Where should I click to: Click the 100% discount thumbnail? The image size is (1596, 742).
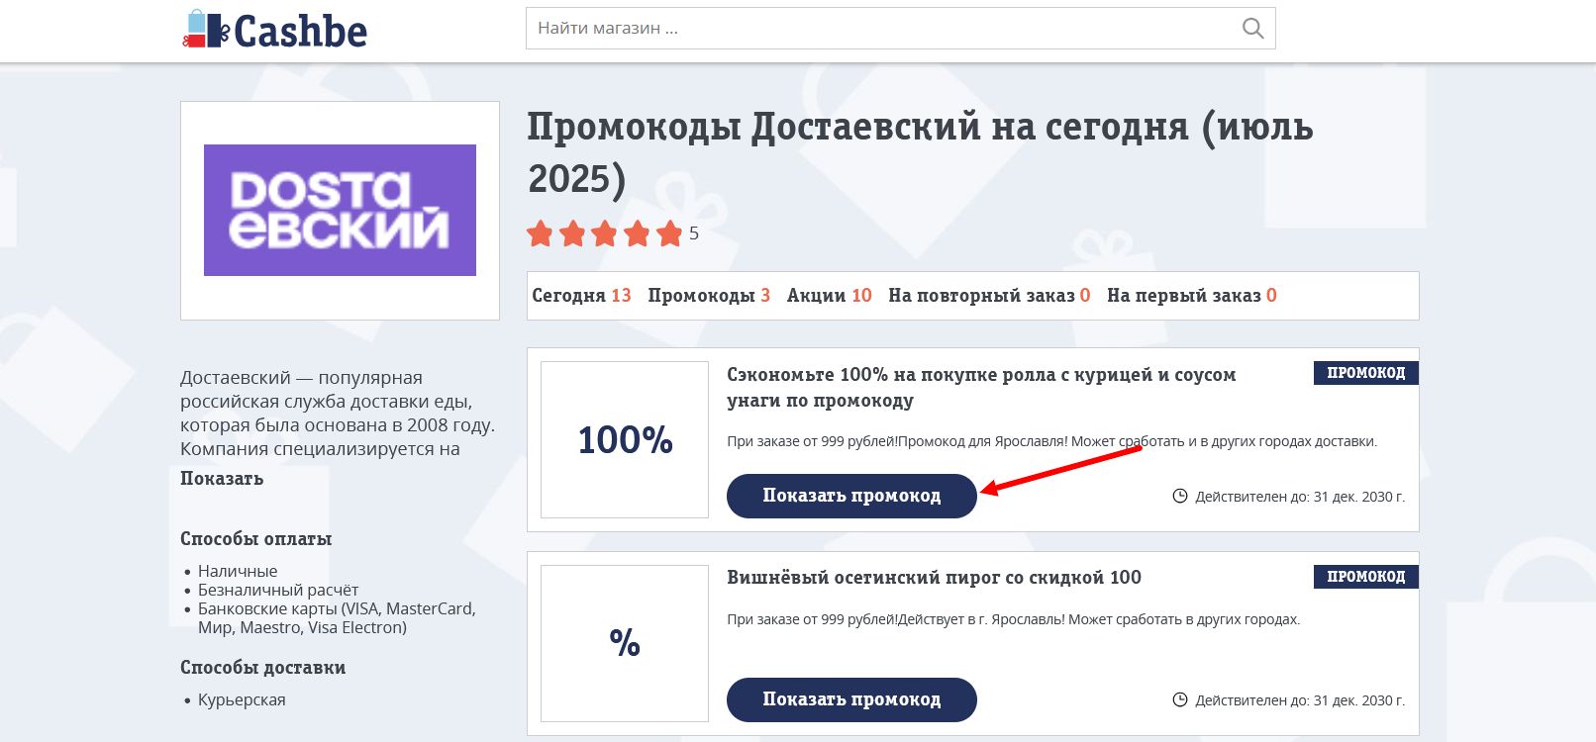point(625,439)
